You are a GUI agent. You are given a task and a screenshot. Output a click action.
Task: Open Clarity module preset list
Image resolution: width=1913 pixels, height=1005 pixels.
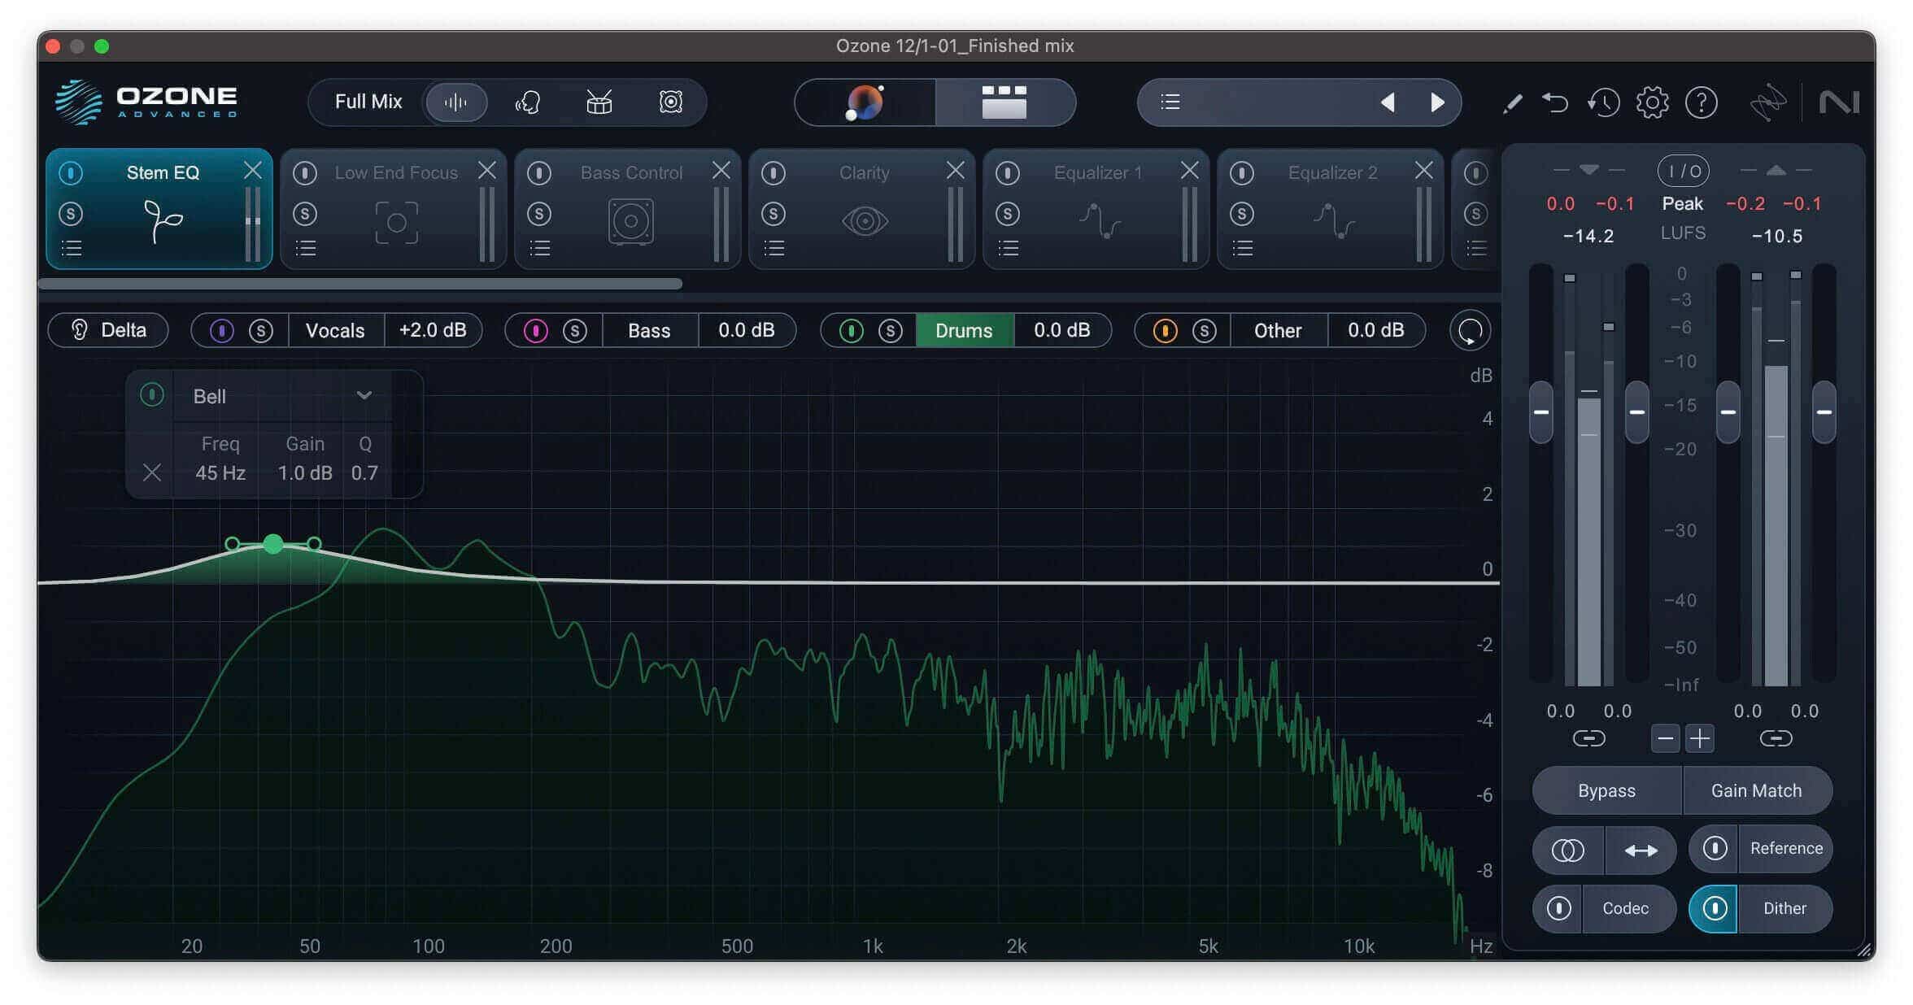(774, 248)
